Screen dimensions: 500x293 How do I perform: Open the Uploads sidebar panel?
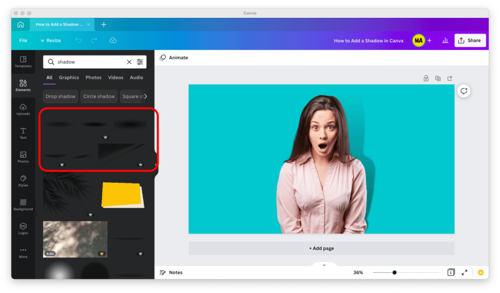tap(23, 110)
